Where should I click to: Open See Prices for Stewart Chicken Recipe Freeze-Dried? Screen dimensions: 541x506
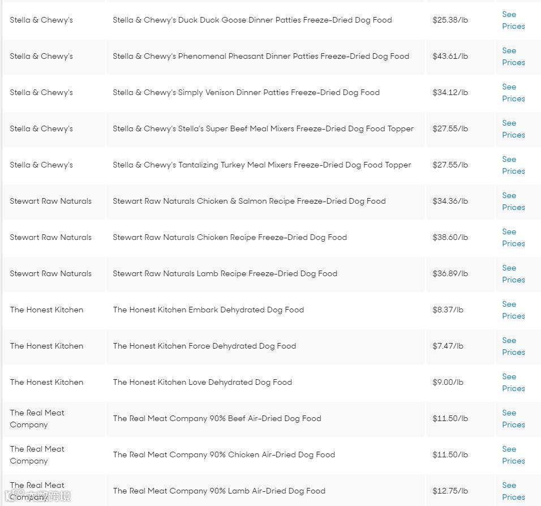(x=513, y=238)
